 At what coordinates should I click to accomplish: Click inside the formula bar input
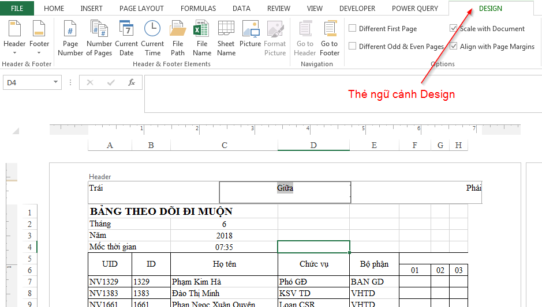coord(343,94)
